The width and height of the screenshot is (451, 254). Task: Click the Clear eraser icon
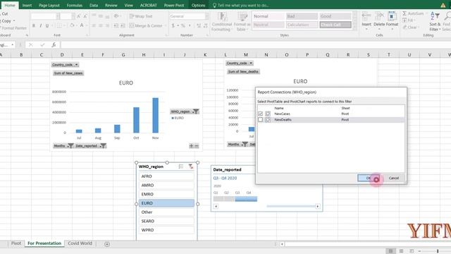pyautogui.click(x=405, y=27)
